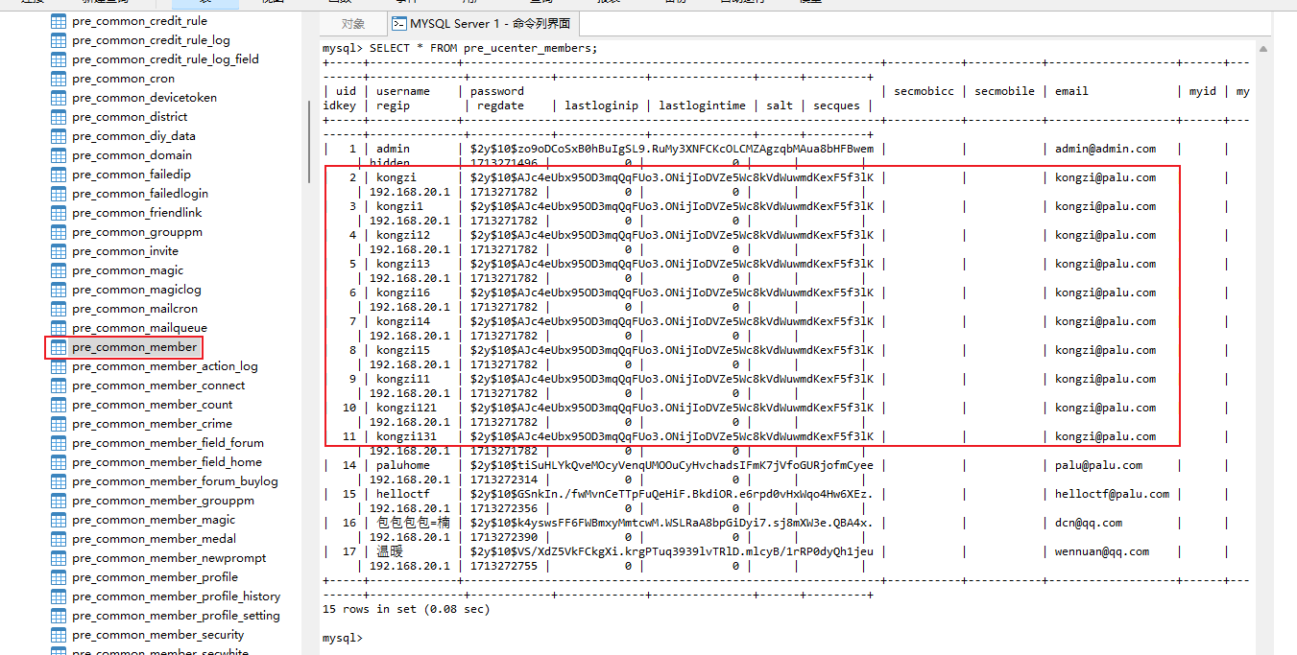Select the pre_common_member_newprompt table

(x=169, y=558)
